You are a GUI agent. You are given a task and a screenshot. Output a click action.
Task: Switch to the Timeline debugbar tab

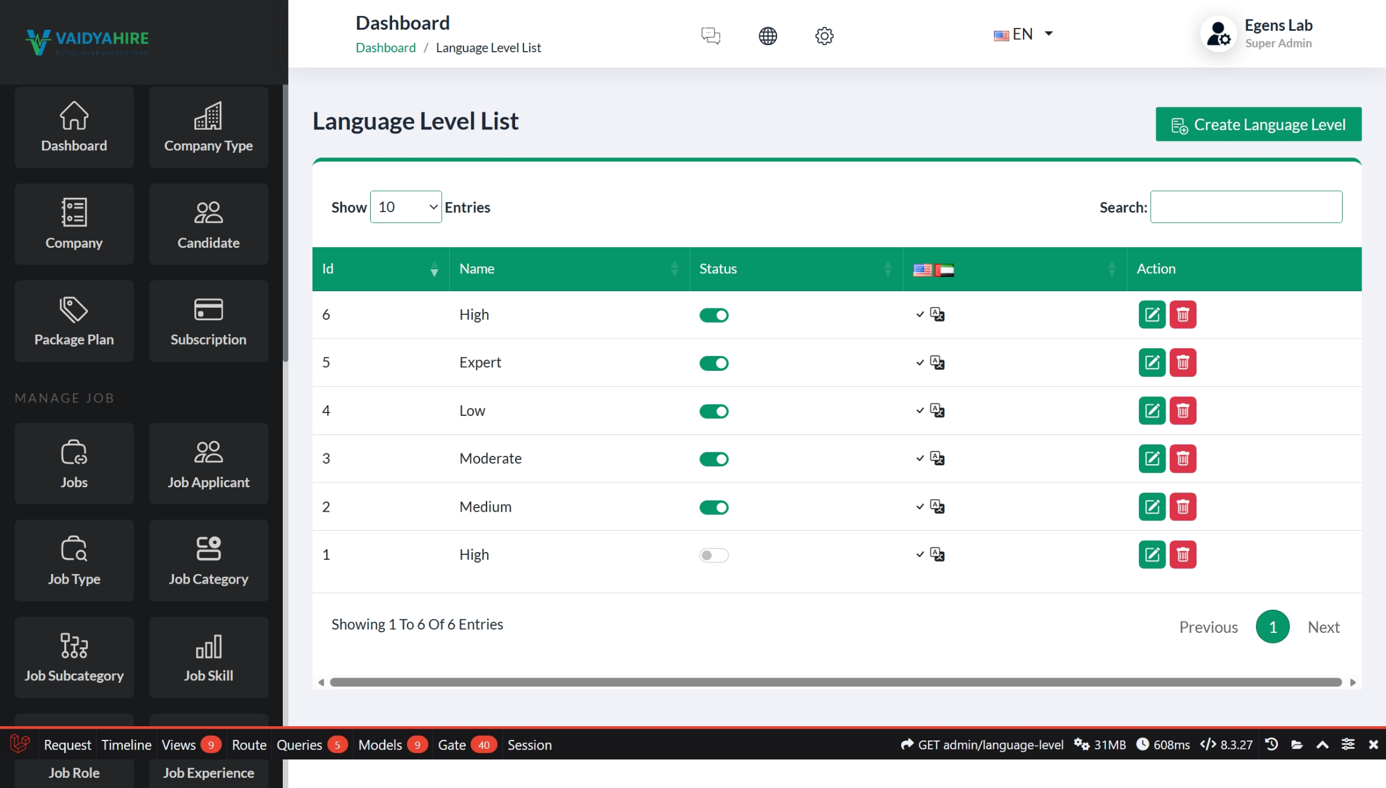pos(126,745)
